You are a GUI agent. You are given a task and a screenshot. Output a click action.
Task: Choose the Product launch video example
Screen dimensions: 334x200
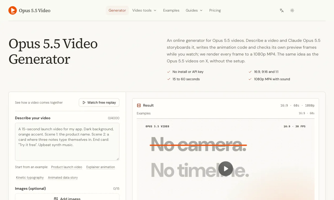coord(67,167)
